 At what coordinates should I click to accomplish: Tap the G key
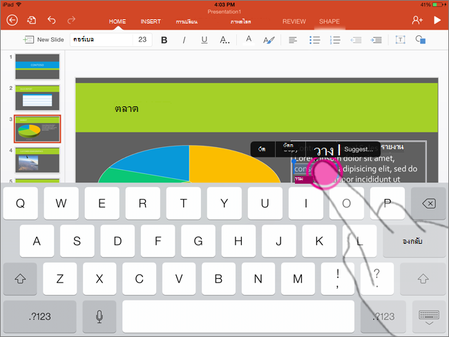(x=198, y=241)
